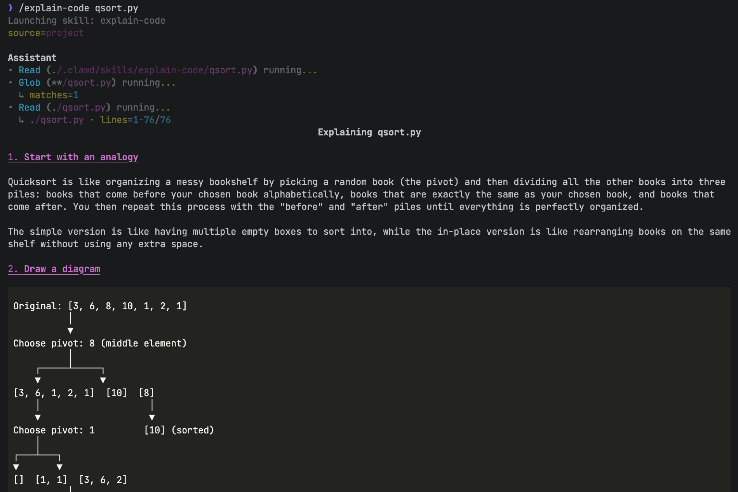
Task: Click the return arrow beside matches=1
Action: [21, 95]
